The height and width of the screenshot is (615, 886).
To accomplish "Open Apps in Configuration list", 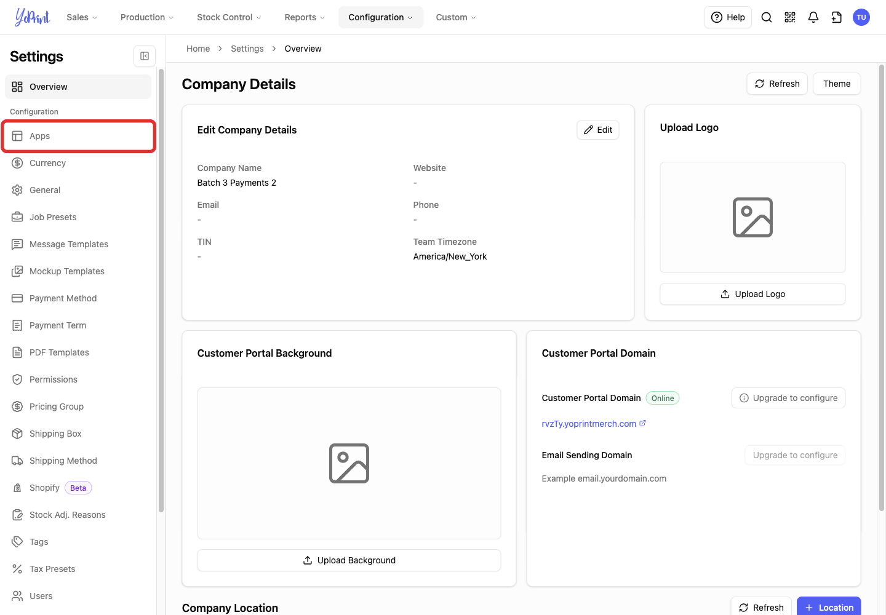I will [78, 136].
